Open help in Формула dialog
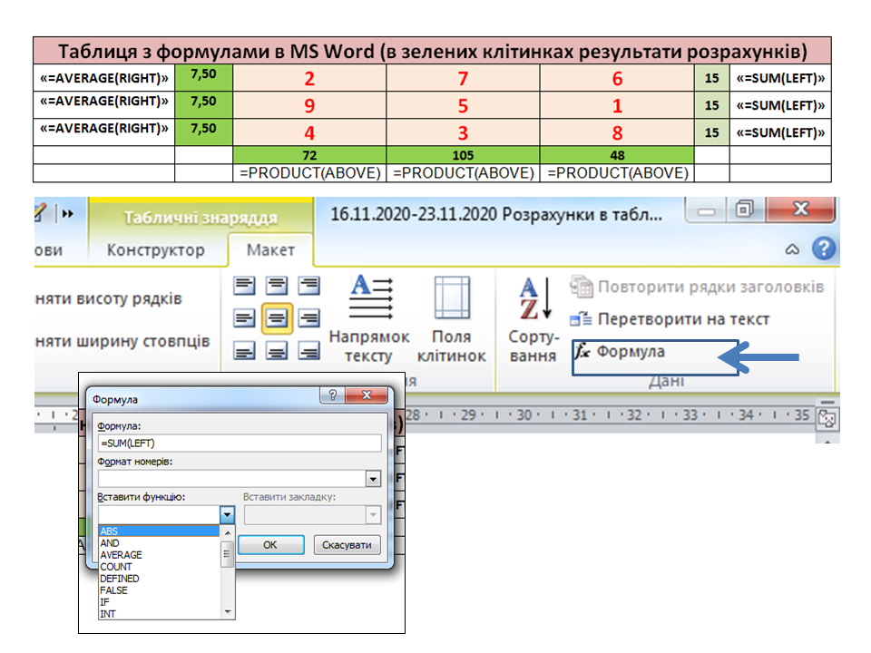Image resolution: width=871 pixels, height=653 pixels. [333, 395]
